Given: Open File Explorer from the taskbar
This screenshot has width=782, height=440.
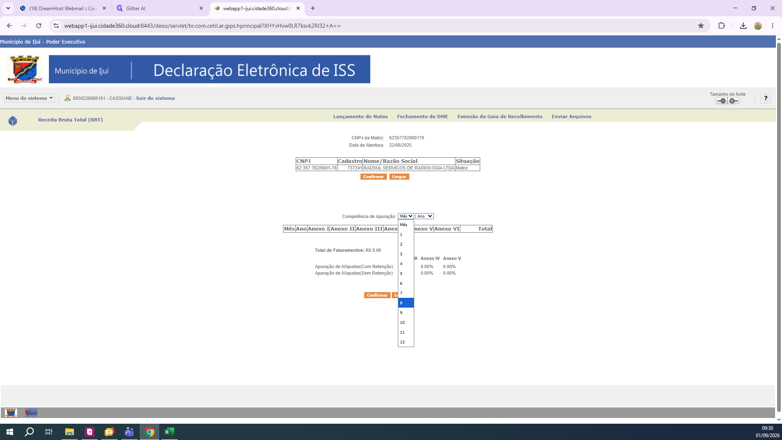Looking at the screenshot, I should point(70,432).
